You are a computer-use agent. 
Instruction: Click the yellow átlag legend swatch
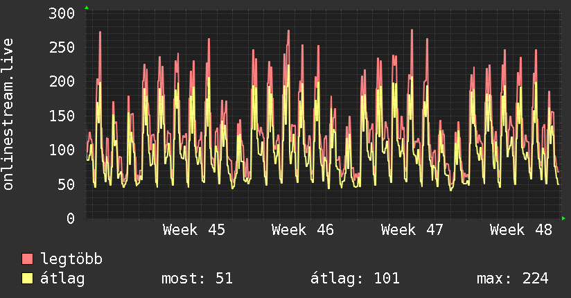27,279
